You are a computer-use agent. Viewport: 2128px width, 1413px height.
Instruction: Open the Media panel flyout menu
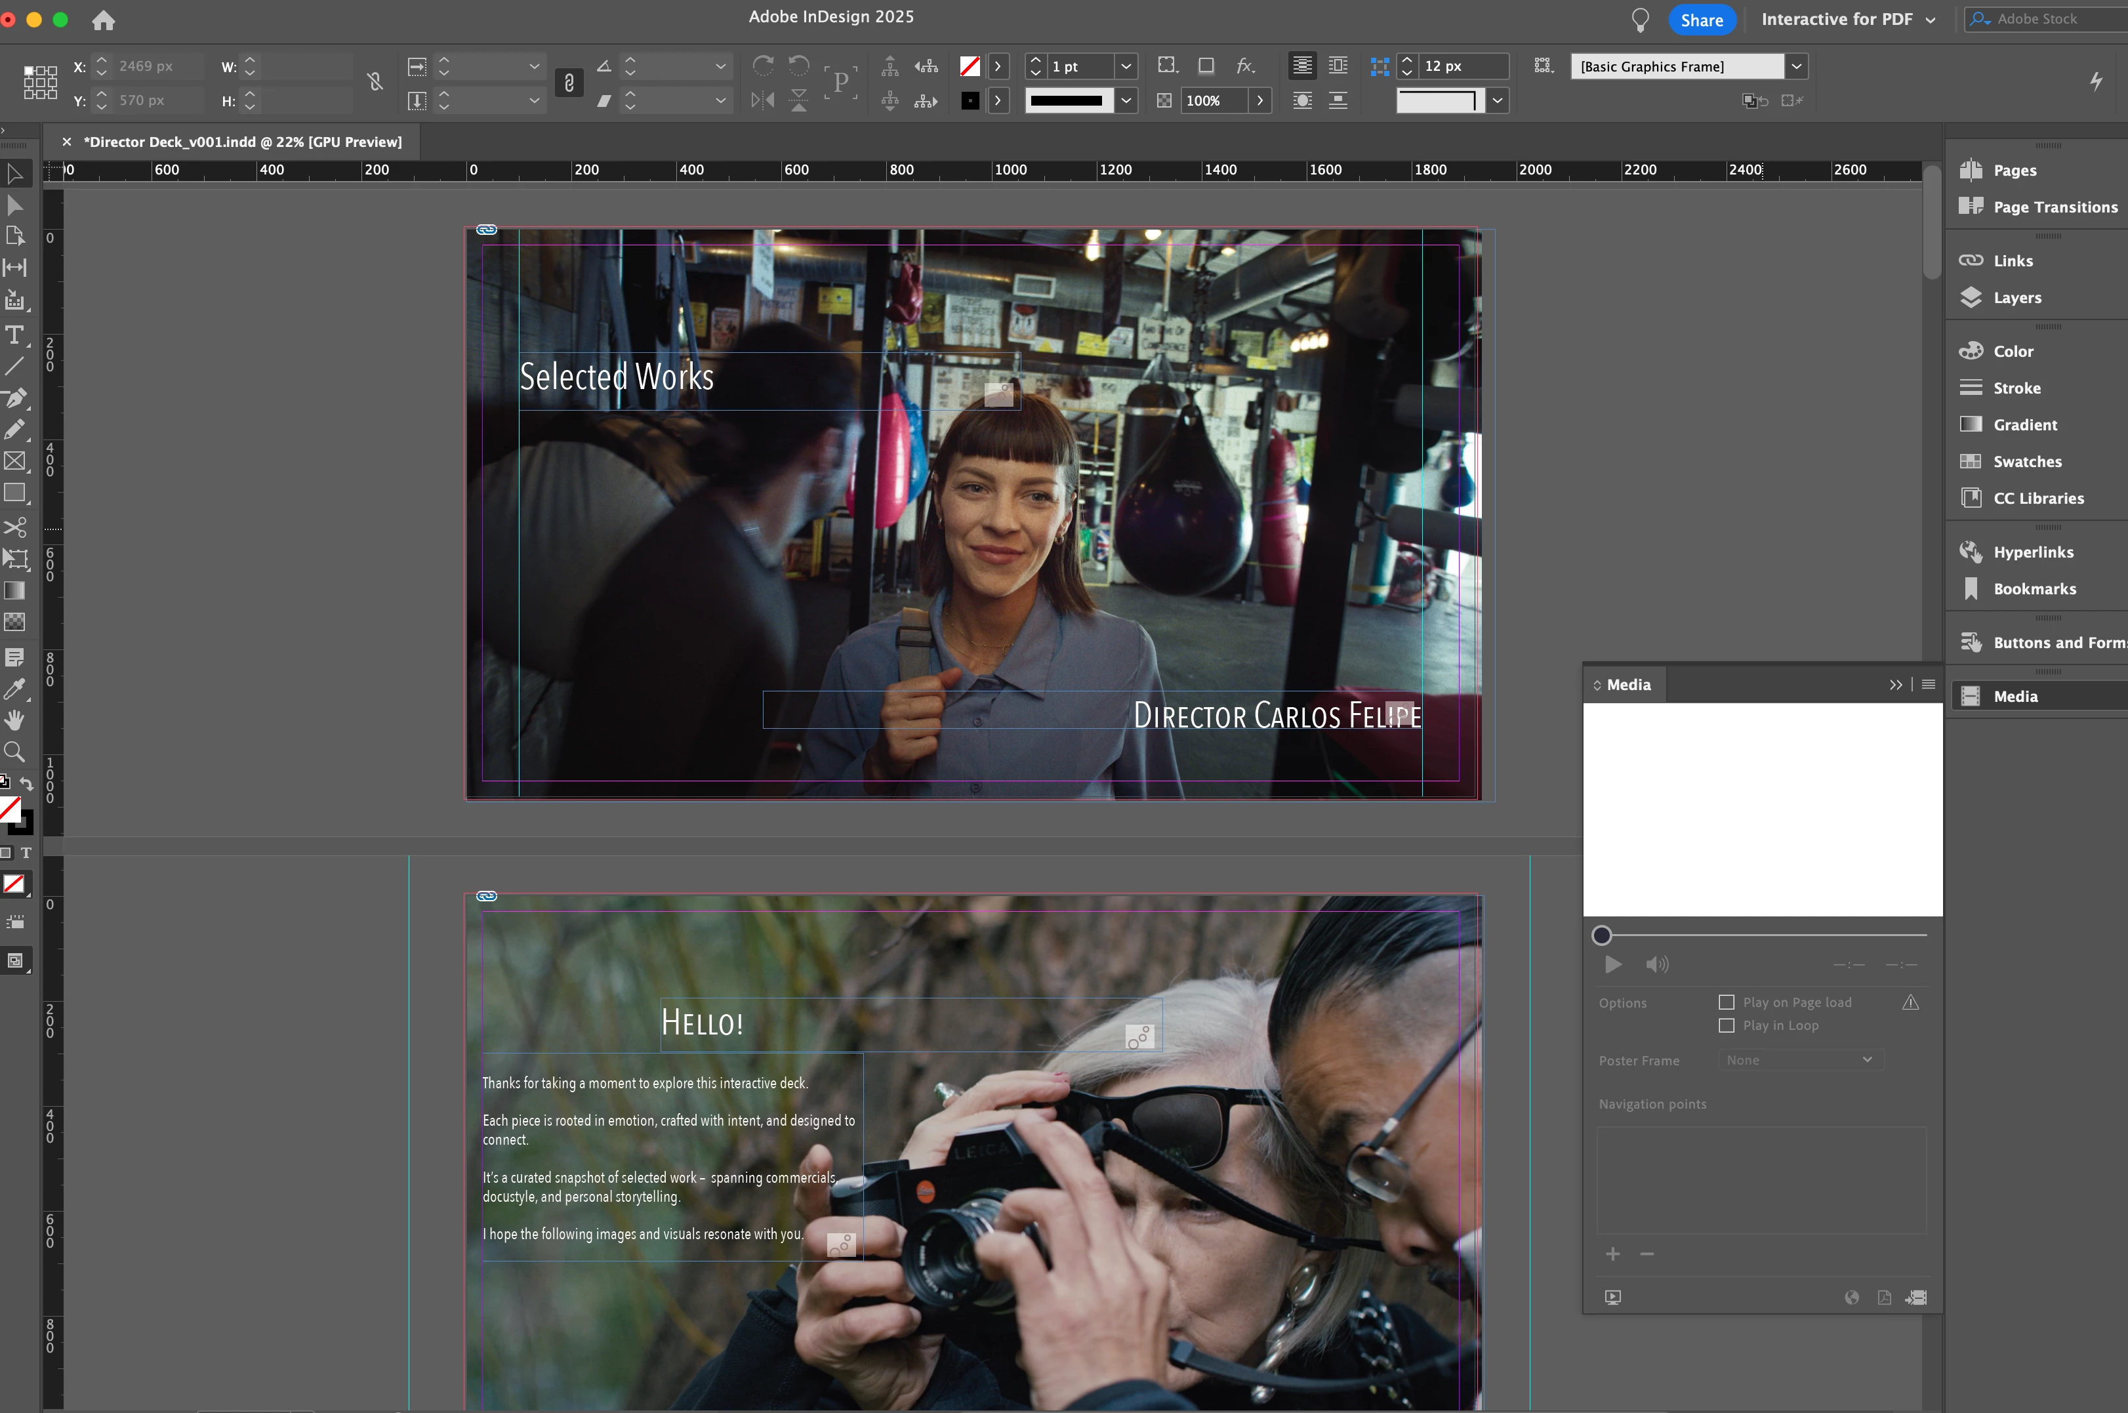pos(1928,684)
